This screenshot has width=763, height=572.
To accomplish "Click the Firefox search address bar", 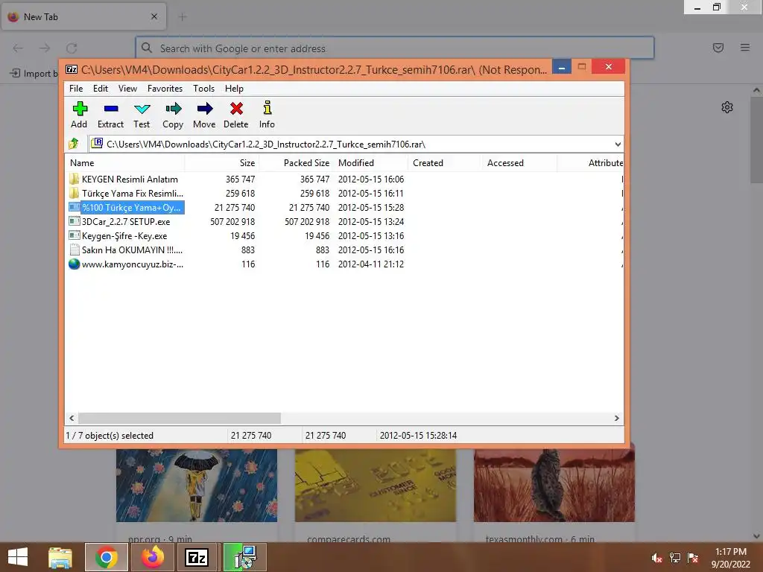I will point(395,48).
